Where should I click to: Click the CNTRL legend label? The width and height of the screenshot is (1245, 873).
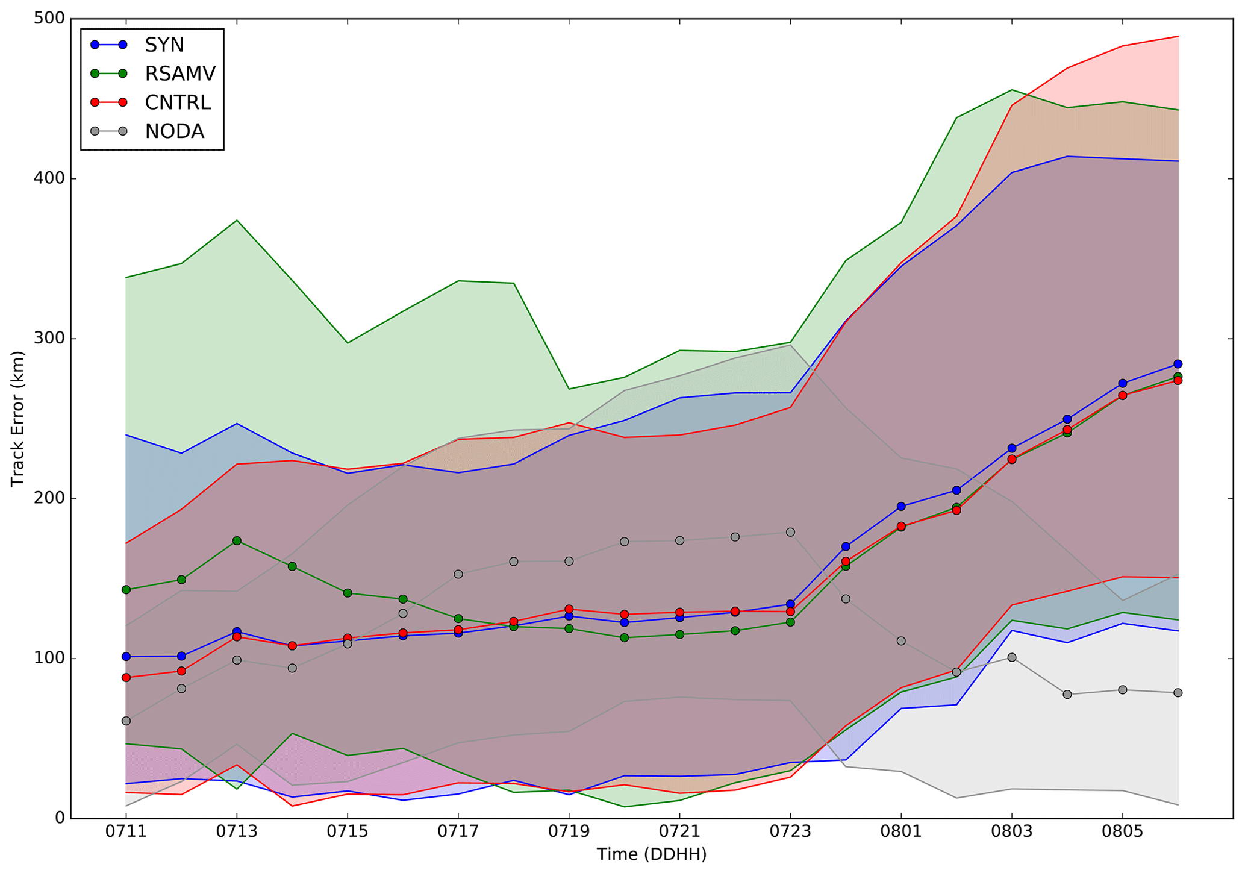pos(178,102)
